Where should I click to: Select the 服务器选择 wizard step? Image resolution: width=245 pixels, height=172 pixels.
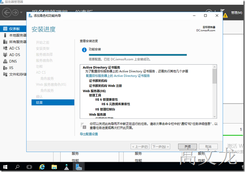click(44, 54)
